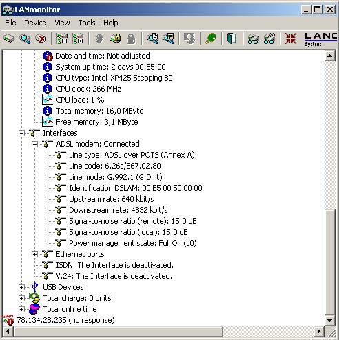Open the Tools menu
This screenshot has height=340, width=339.
(x=87, y=23)
